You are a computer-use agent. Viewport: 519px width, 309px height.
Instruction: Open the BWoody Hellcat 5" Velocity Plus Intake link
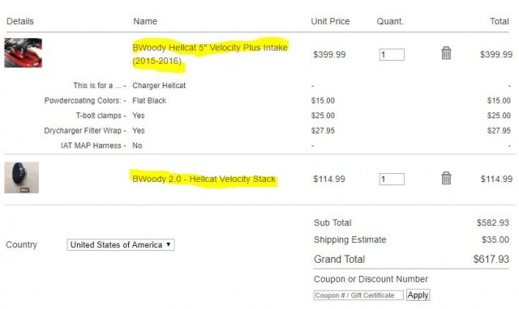(x=210, y=54)
